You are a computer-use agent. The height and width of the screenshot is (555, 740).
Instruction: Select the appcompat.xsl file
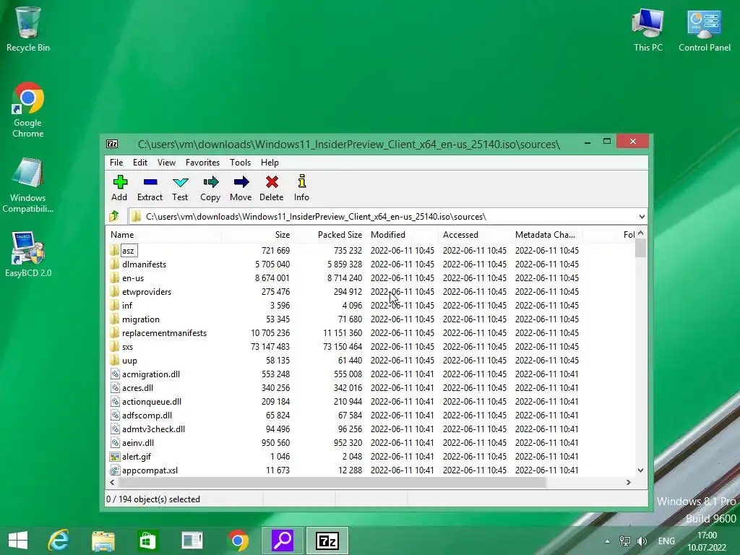pyautogui.click(x=150, y=470)
